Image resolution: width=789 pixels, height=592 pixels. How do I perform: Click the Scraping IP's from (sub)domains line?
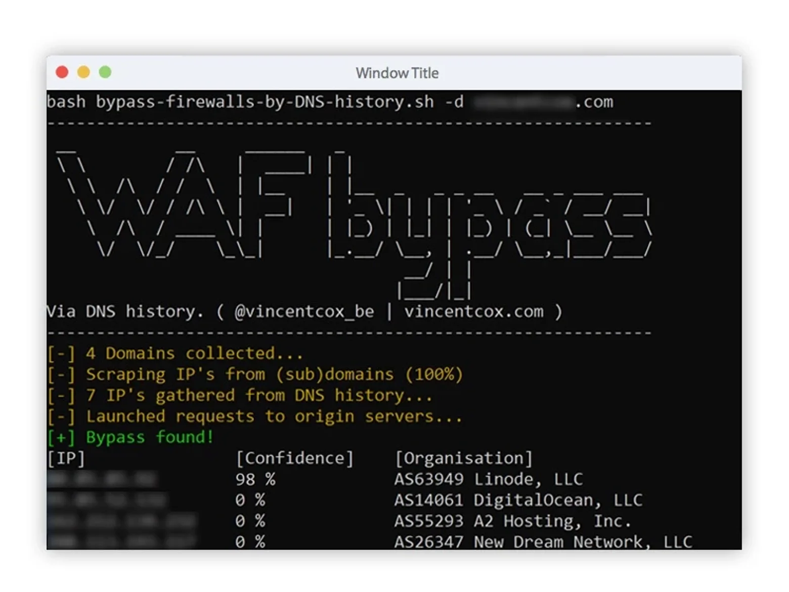pos(255,374)
